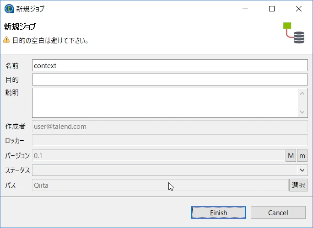Click into the empty 目的 field

(170, 80)
